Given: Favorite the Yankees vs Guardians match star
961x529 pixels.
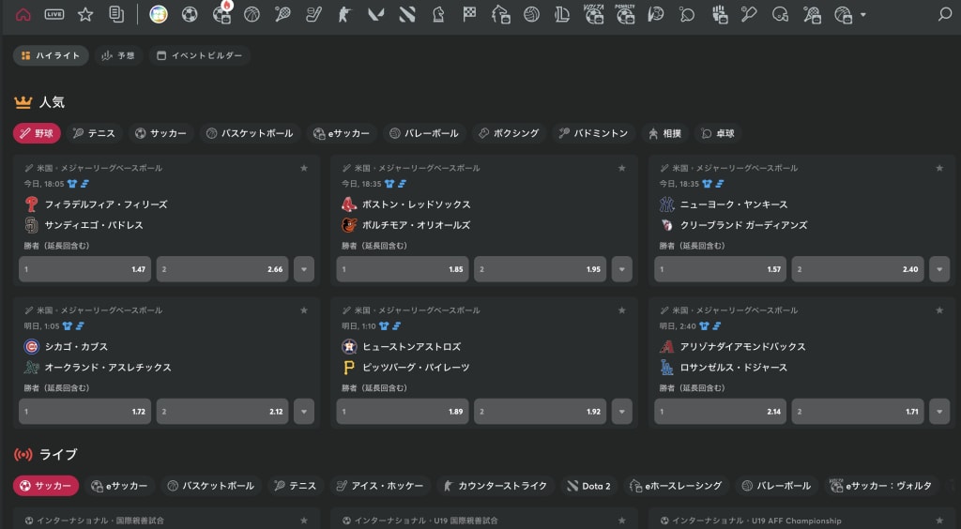Looking at the screenshot, I should 939,168.
